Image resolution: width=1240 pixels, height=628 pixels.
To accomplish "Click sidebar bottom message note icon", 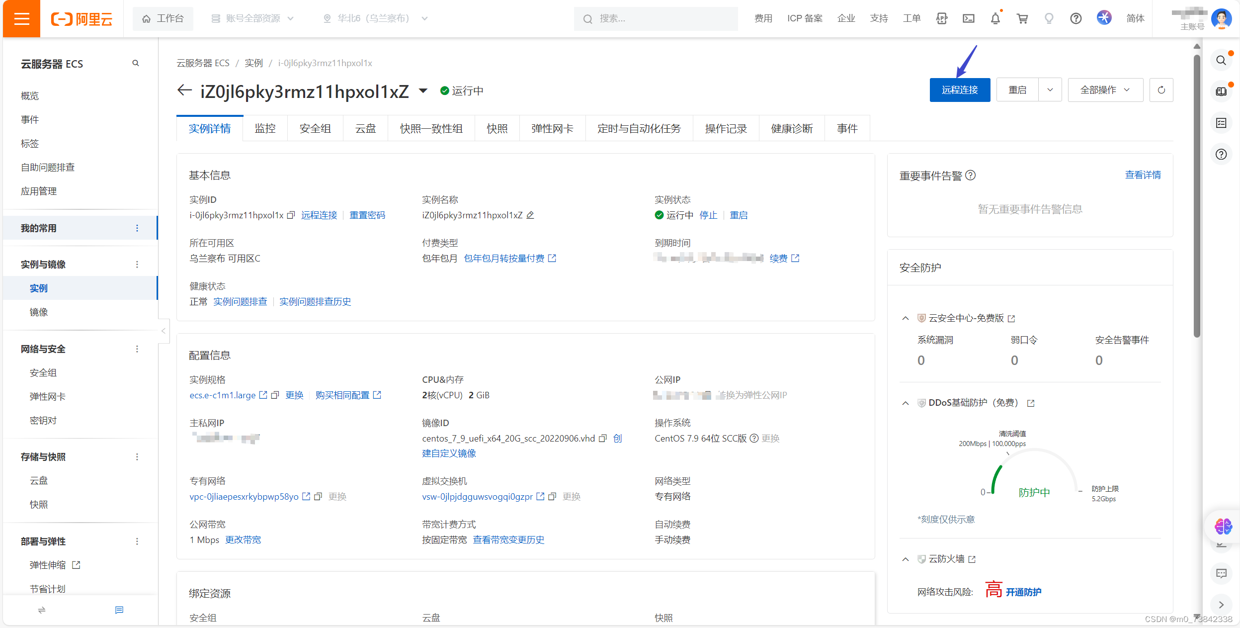I will [119, 610].
